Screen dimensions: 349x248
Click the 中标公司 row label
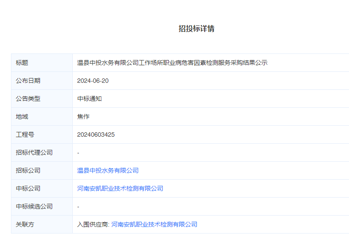[28, 188]
